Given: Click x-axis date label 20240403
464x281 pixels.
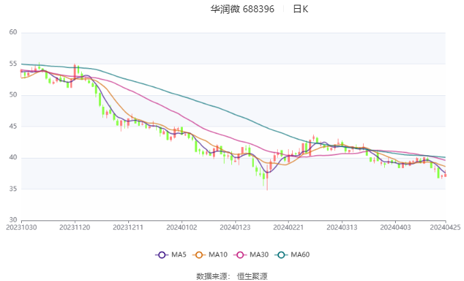Looking at the screenshot, I should pyautogui.click(x=395, y=227).
